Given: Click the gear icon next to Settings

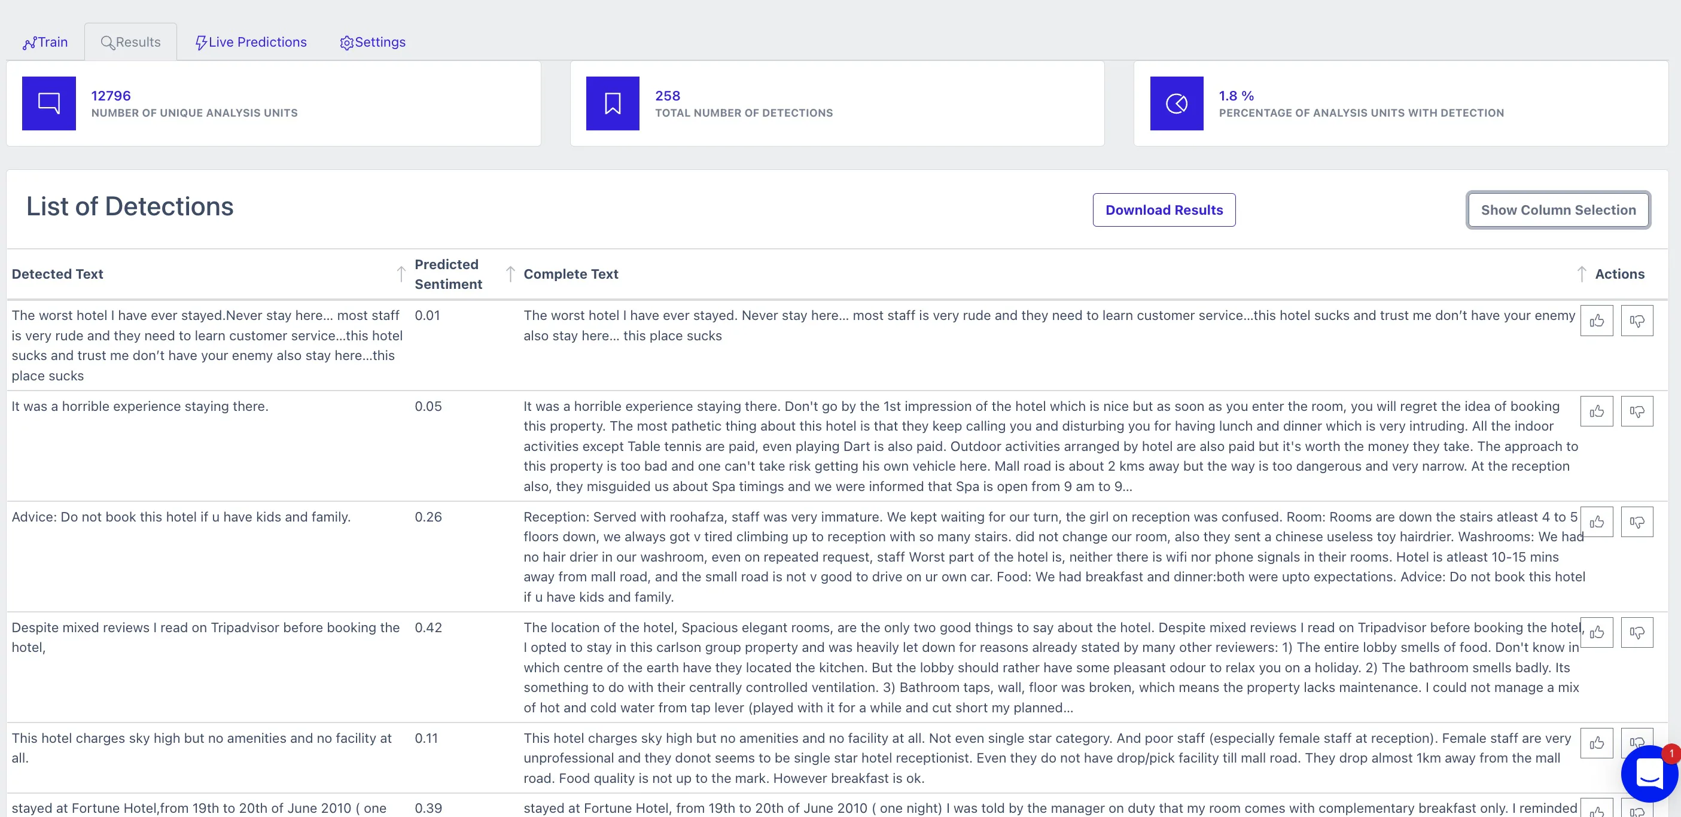Looking at the screenshot, I should [x=346, y=42].
